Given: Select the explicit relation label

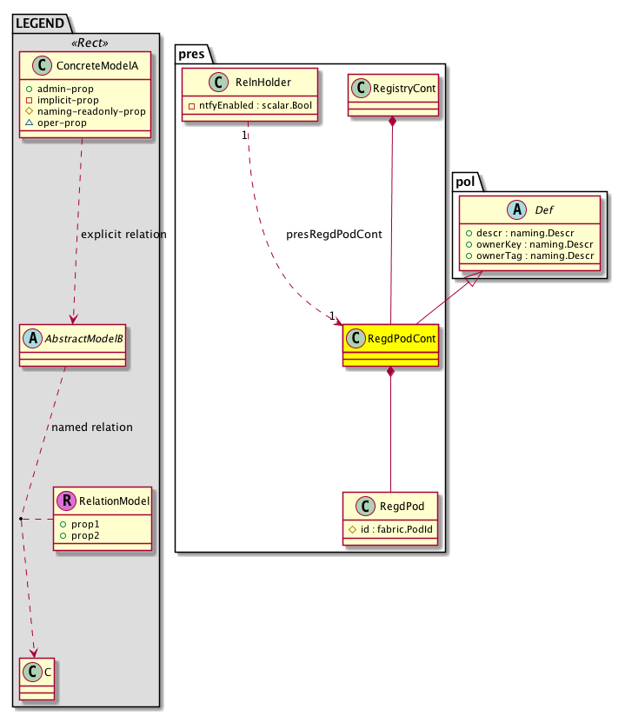Looking at the screenshot, I should point(123,235).
